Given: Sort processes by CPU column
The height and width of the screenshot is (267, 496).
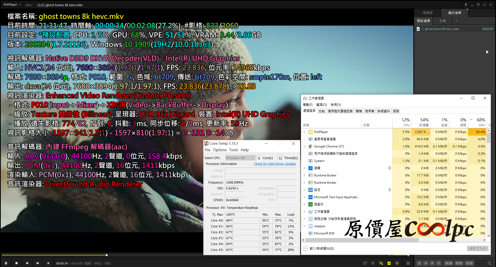Looking at the screenshot, I should 402,122.
